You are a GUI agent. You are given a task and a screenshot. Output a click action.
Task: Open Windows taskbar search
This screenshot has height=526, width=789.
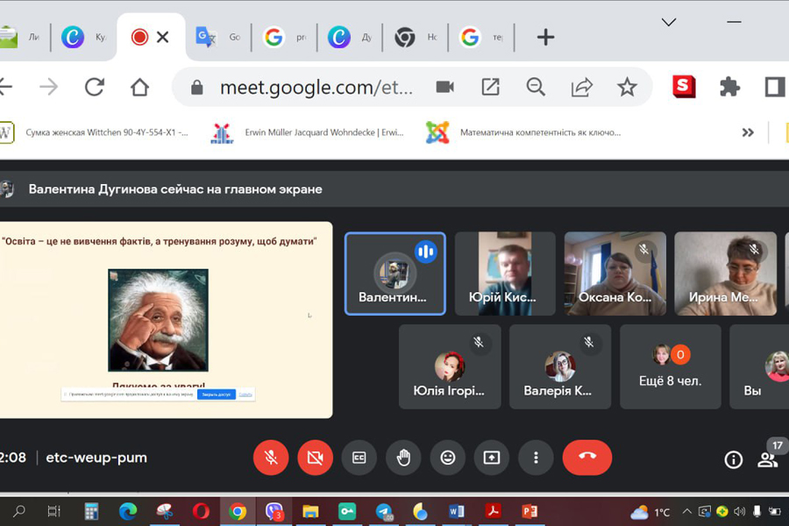click(19, 511)
